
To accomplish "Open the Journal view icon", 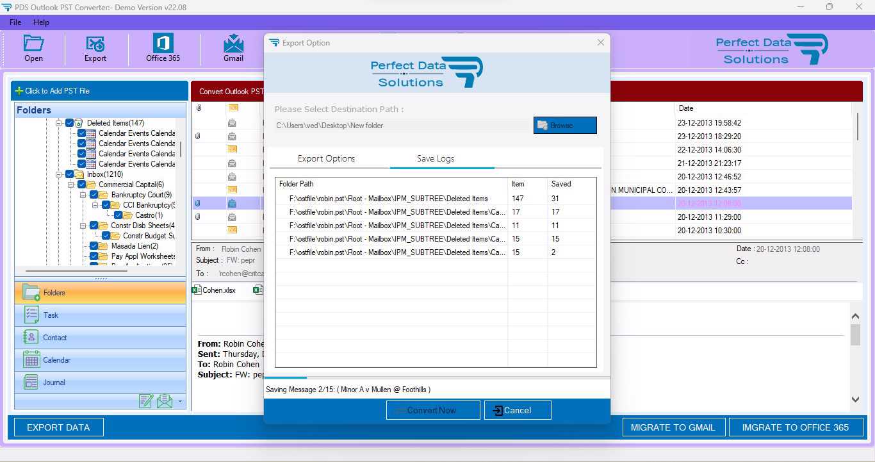I will [x=31, y=382].
